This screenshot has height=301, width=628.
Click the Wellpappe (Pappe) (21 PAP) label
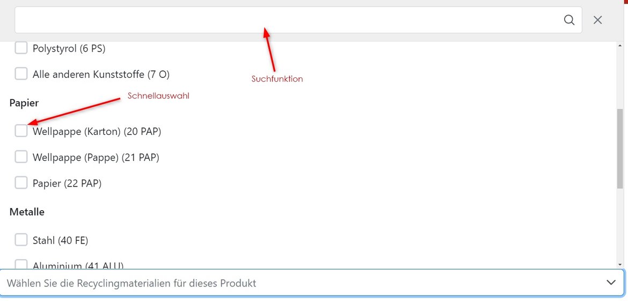coord(96,157)
